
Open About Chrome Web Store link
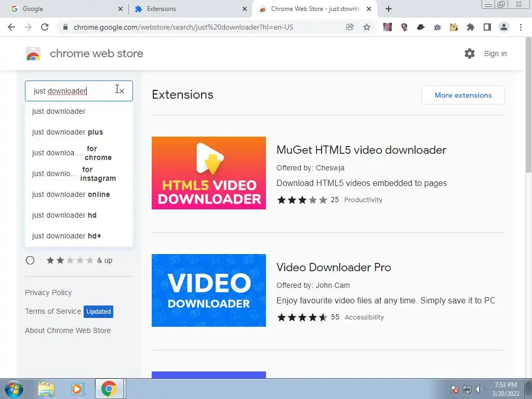(x=68, y=330)
